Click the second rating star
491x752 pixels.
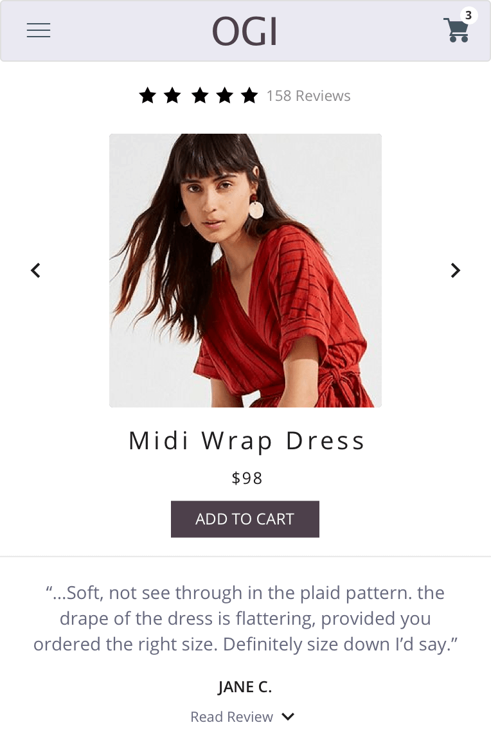point(172,96)
